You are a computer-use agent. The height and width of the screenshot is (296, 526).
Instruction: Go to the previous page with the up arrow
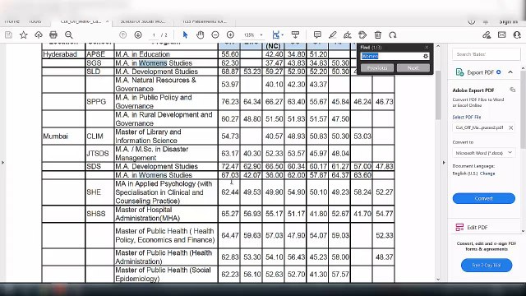click(x=122, y=35)
